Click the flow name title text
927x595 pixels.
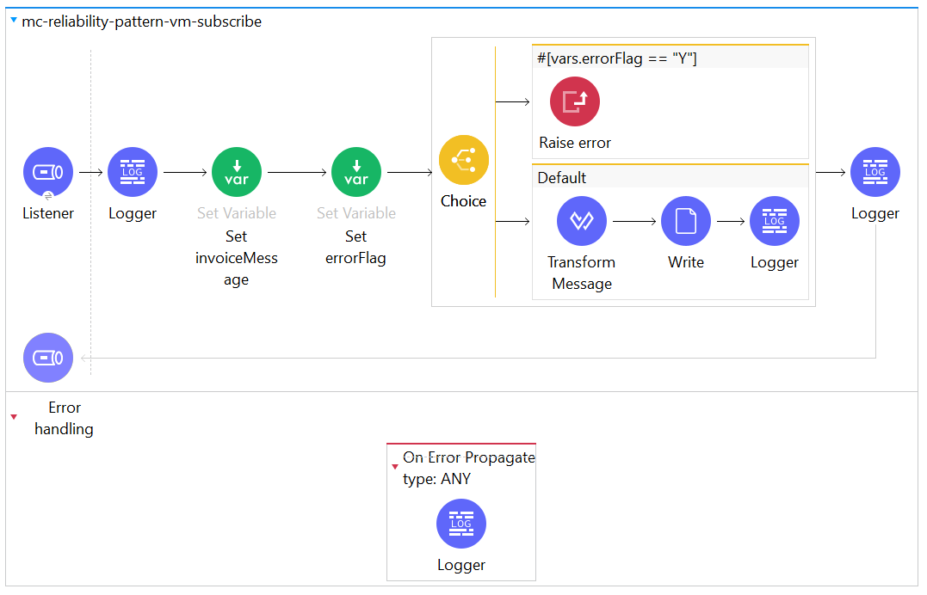141,21
